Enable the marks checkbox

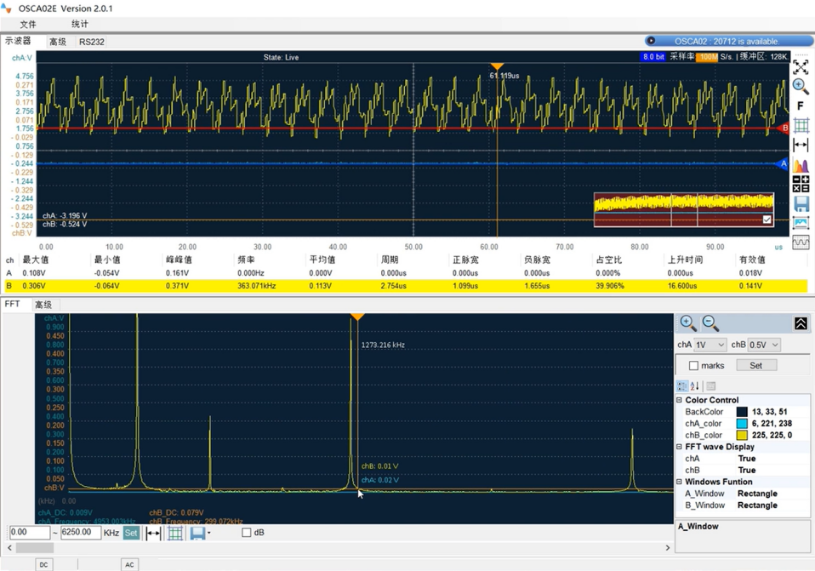[x=693, y=366]
